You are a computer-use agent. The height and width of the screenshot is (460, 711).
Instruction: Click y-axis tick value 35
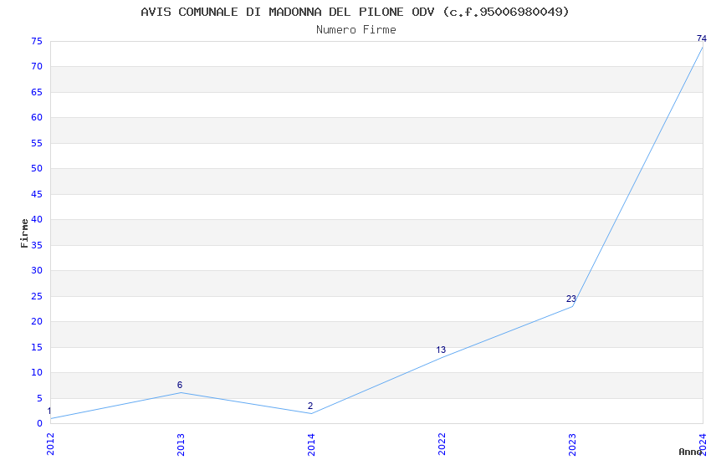point(37,245)
